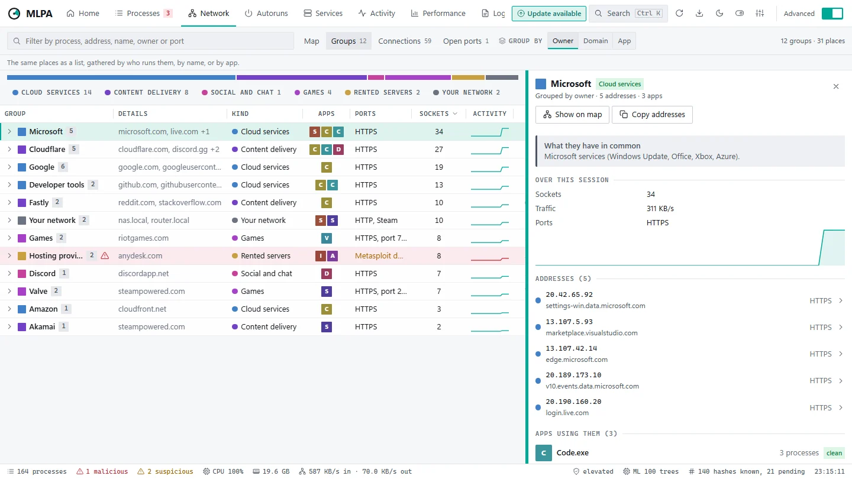Open the Activity tab
The image size is (852, 479).
(x=377, y=14)
